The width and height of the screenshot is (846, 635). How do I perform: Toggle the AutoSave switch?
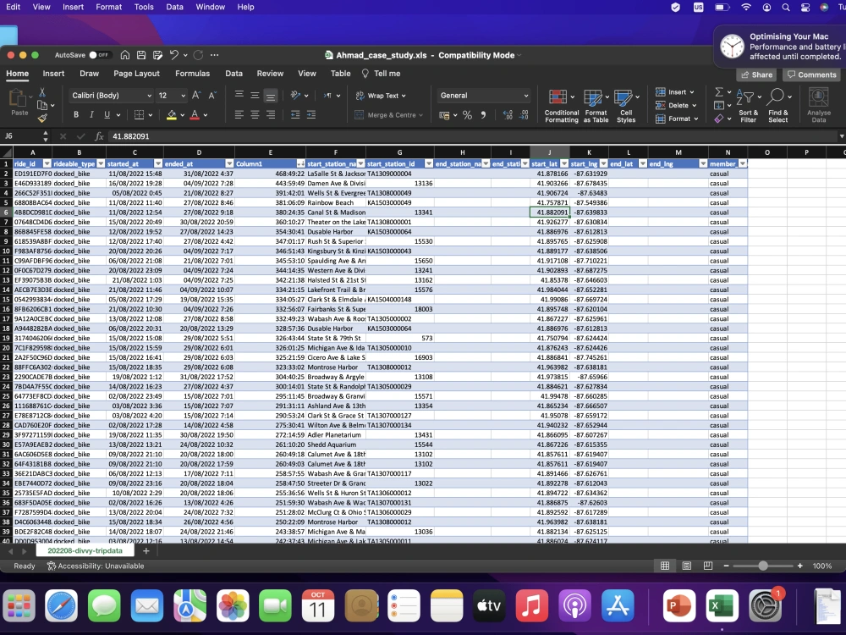99,55
